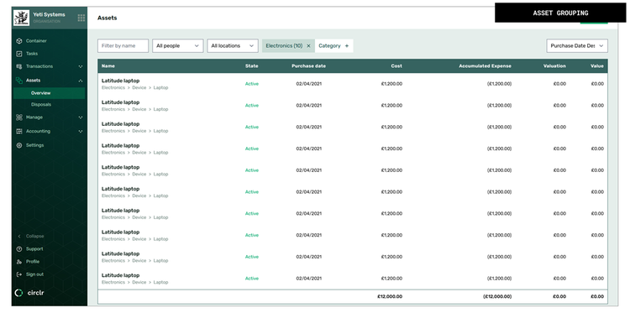Open the Container menu item
The width and height of the screenshot is (630, 313).
click(x=36, y=41)
